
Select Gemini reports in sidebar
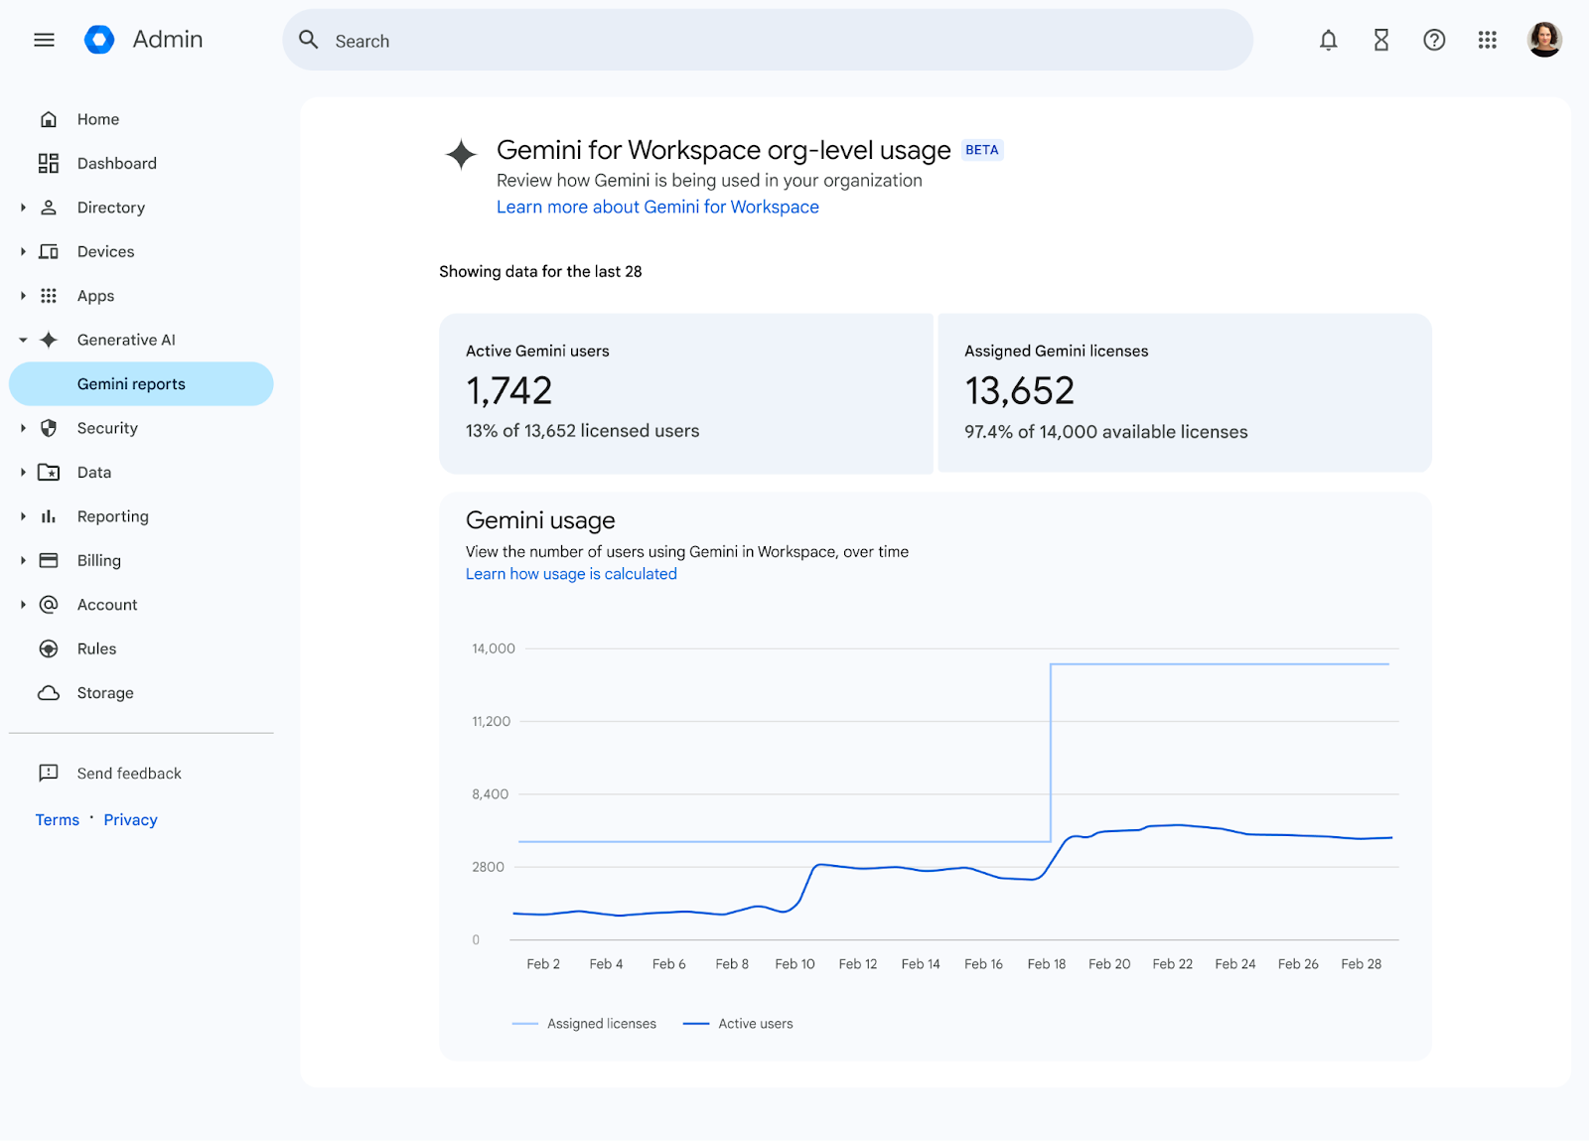[x=131, y=384]
